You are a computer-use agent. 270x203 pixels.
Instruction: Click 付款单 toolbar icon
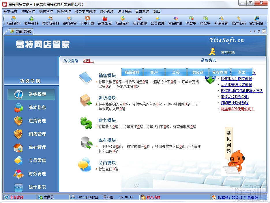click(x=191, y=21)
